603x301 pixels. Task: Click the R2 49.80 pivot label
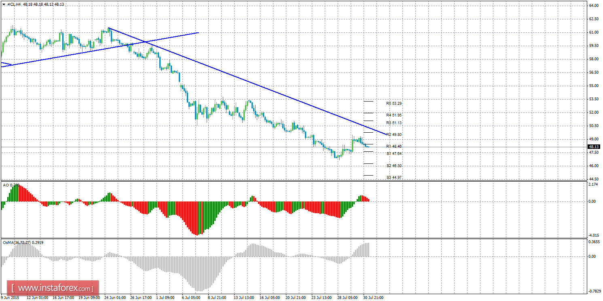[x=394, y=135]
